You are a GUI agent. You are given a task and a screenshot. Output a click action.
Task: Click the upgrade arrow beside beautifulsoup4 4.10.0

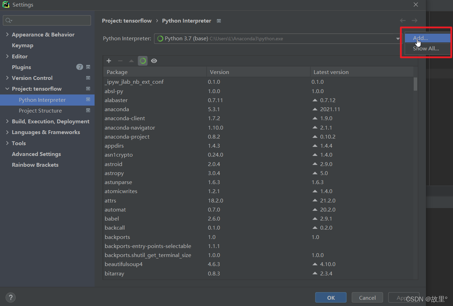point(315,264)
